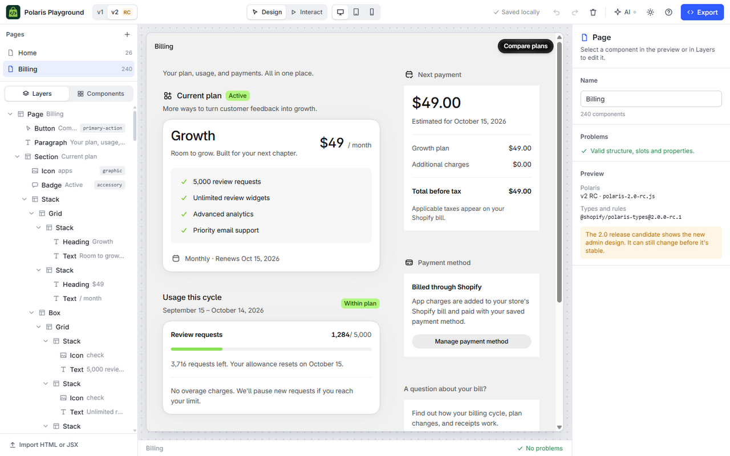Click the No problems status text
Screen dimensions: 730x456
pyautogui.click(x=540, y=448)
